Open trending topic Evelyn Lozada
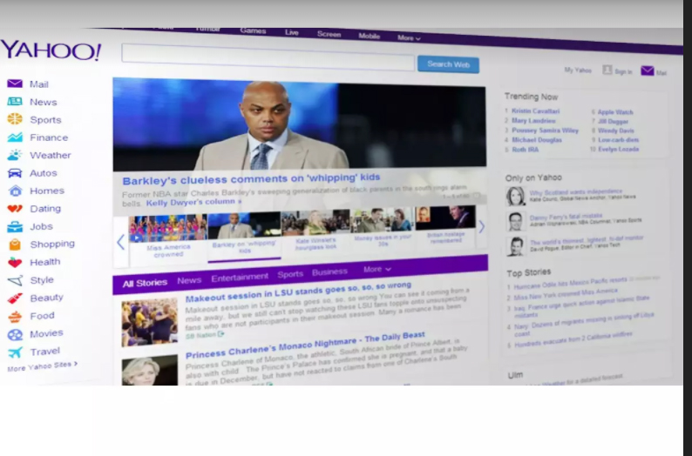Viewport: 692px width, 456px height. (x=618, y=150)
